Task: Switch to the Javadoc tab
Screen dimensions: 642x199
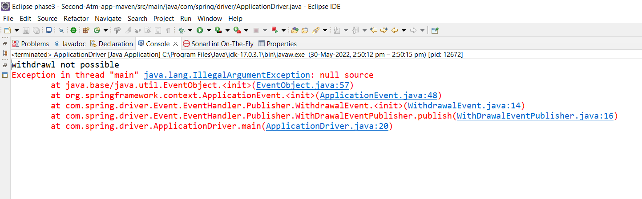Action: [x=70, y=44]
